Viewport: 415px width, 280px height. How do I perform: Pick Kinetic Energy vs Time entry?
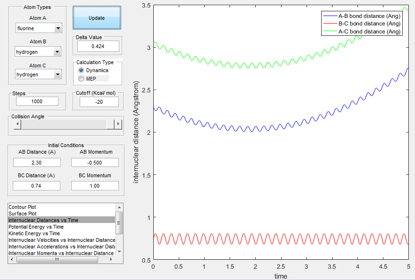click(34, 233)
